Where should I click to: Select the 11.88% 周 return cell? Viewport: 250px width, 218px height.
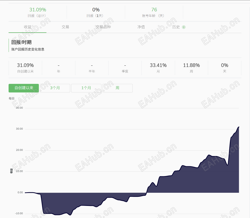191,65
